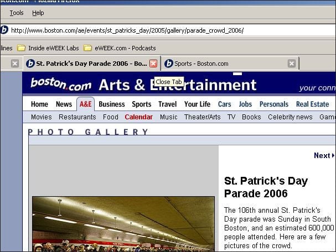Open the Business section
This screenshot has width=336, height=252.
tap(112, 104)
